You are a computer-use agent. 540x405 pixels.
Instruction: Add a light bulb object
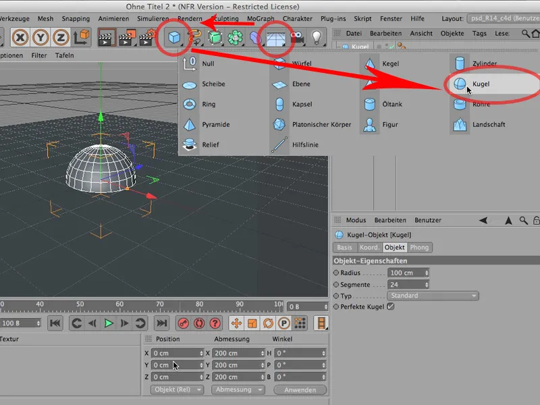tap(317, 37)
